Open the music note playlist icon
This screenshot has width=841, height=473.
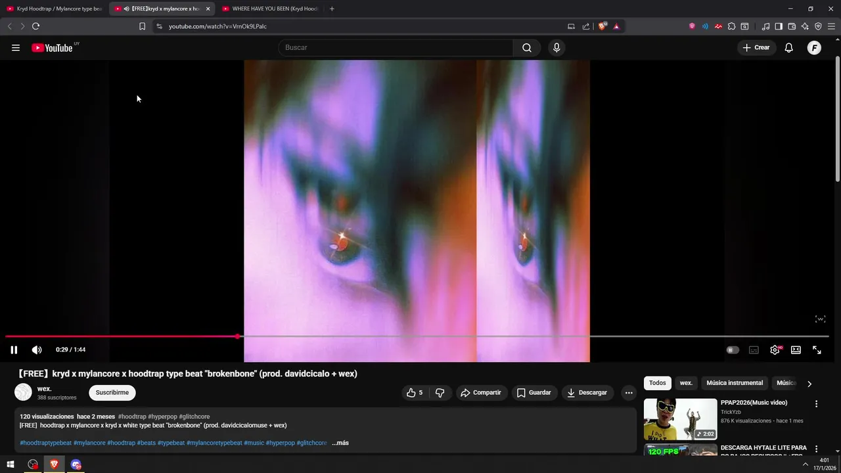pos(765,26)
